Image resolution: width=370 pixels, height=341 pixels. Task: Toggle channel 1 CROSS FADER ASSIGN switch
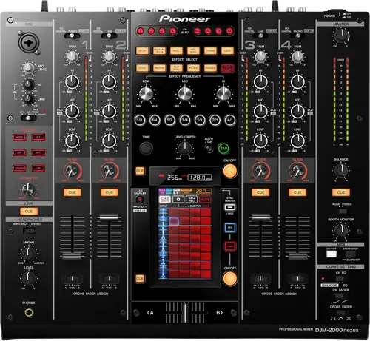point(73,279)
